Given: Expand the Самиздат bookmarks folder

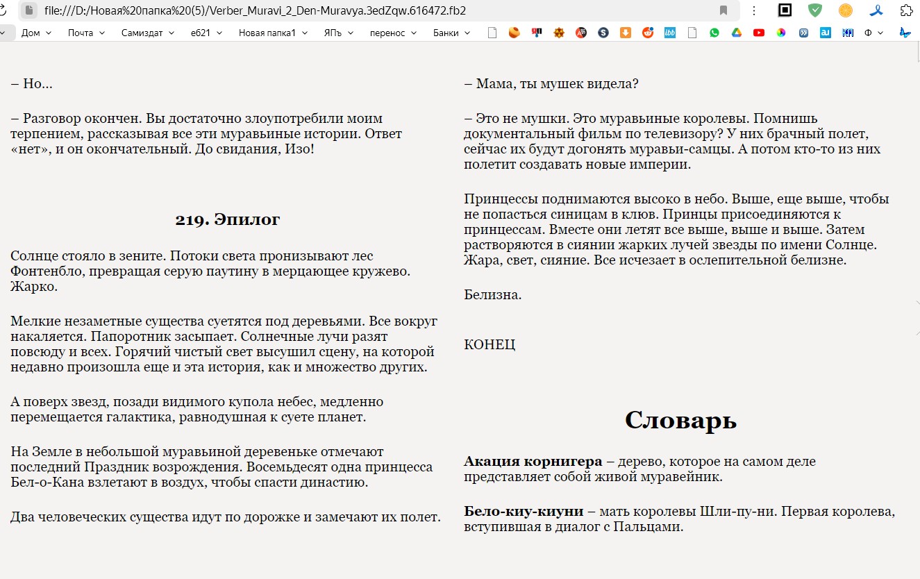Looking at the screenshot, I should (x=148, y=33).
